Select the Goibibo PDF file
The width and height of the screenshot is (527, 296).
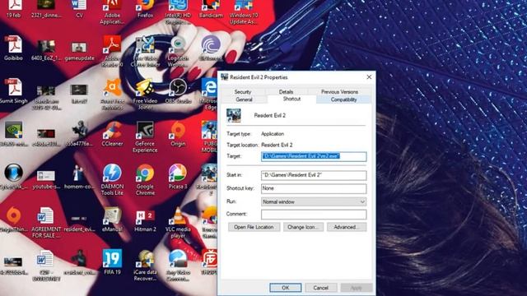point(13,49)
